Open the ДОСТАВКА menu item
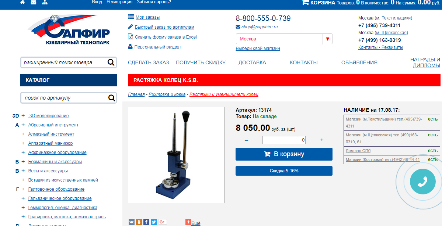 [x=252, y=62]
